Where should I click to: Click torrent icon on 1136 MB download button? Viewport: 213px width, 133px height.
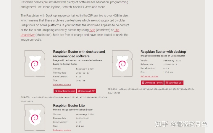(143, 83)
